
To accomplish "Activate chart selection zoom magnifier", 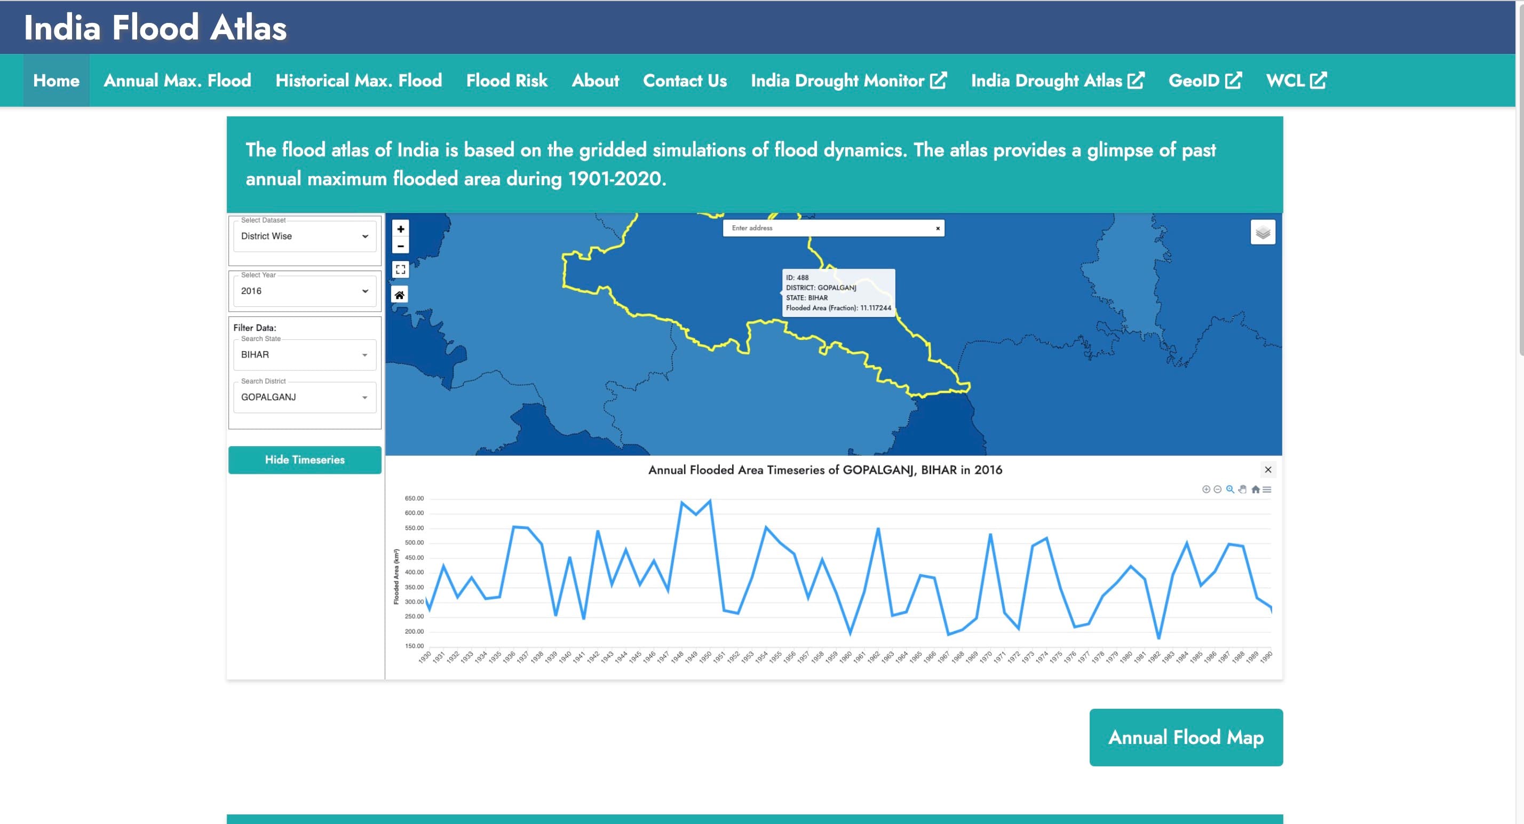I will [1230, 489].
